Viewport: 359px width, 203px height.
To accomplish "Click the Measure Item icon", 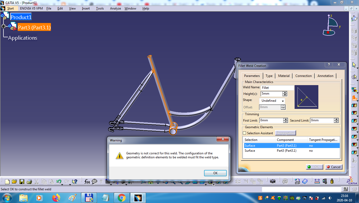I will coord(325,181).
